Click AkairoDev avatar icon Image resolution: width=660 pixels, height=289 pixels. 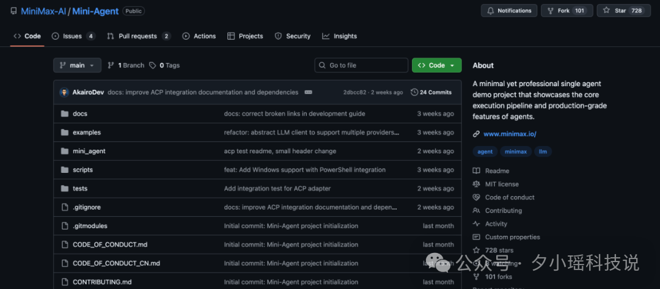point(64,92)
